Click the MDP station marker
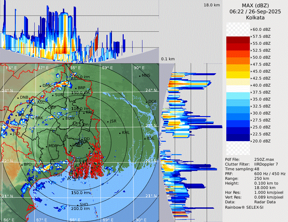288x222 pixels. click(47, 146)
